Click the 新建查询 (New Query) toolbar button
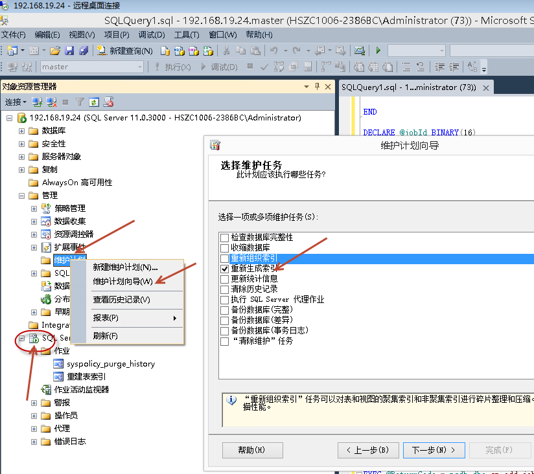The image size is (534, 474). (x=125, y=51)
